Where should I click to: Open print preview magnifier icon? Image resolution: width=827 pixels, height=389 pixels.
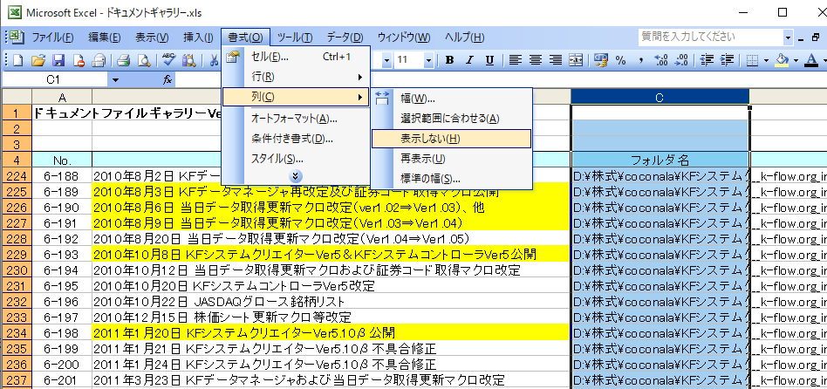point(143,60)
